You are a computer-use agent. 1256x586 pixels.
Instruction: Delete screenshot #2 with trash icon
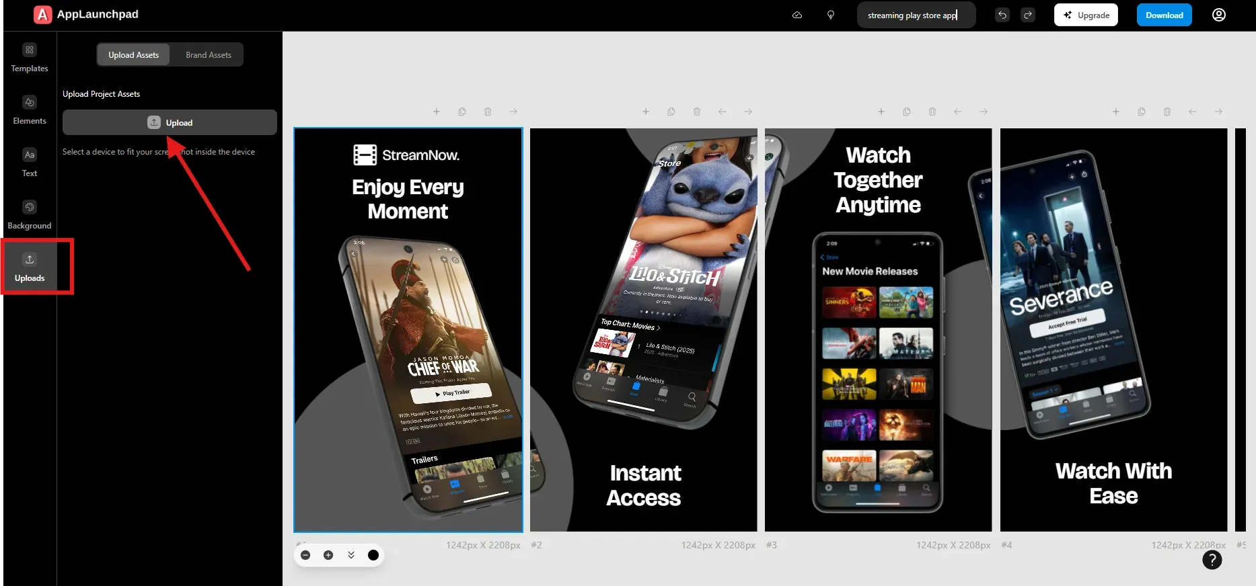tap(697, 112)
